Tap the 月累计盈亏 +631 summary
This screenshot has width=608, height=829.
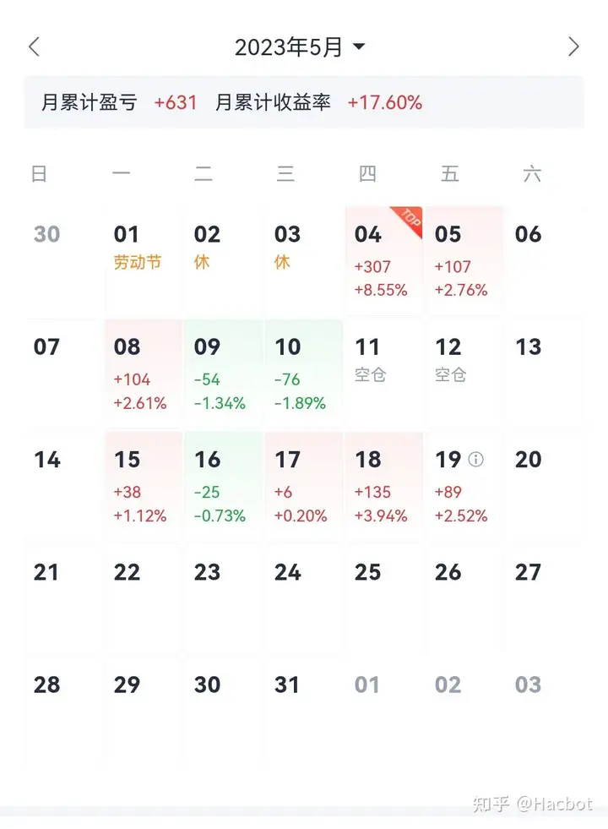point(119,102)
